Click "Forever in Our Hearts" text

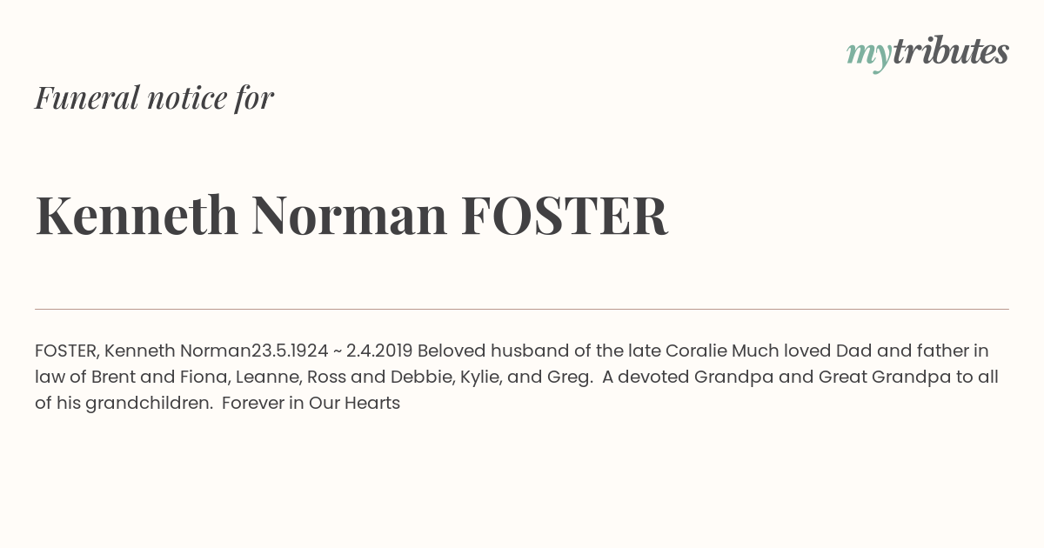tap(311, 403)
